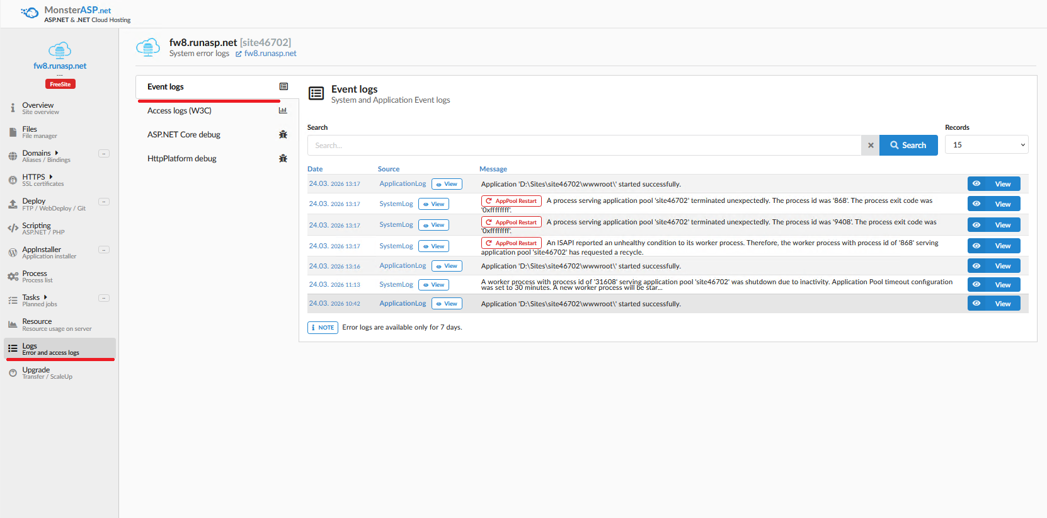This screenshot has height=518, width=1047.
Task: Click into the Search text field
Action: pyautogui.click(x=584, y=146)
